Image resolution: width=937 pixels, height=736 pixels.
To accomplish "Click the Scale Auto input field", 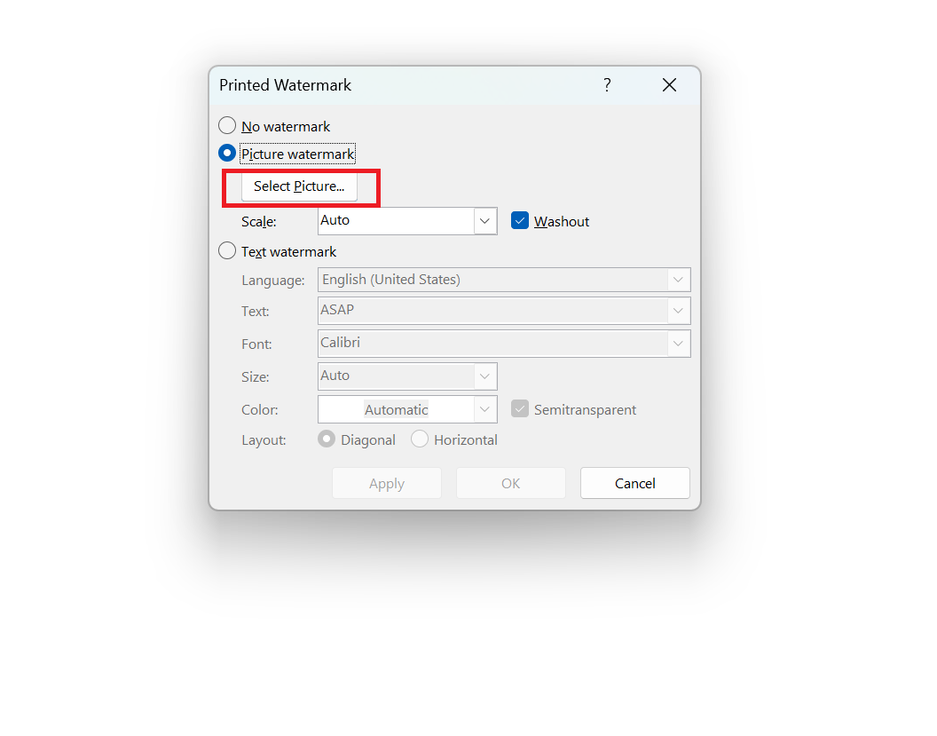I will (x=397, y=221).
